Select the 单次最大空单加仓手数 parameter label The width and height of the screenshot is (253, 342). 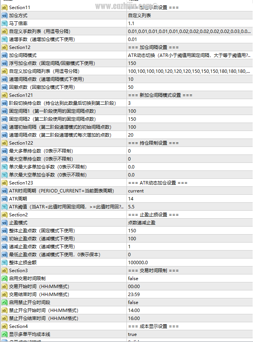point(48,175)
